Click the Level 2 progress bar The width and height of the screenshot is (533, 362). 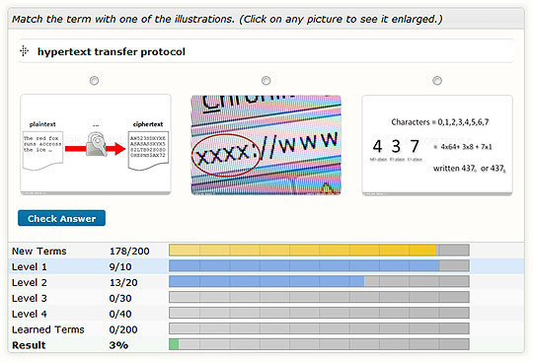click(319, 281)
